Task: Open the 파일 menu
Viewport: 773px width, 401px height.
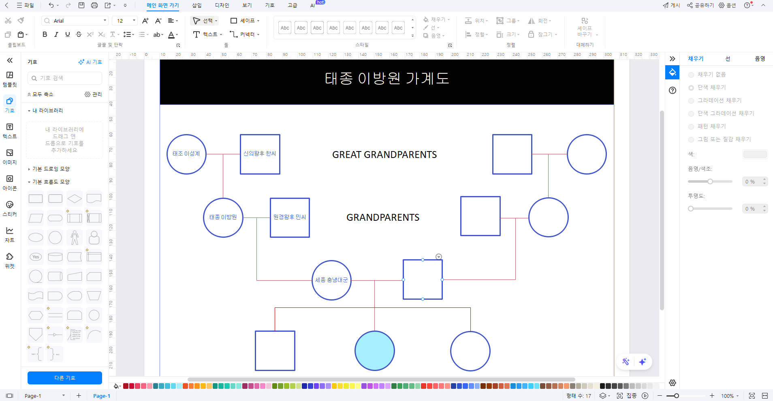Action: pyautogui.click(x=25, y=5)
